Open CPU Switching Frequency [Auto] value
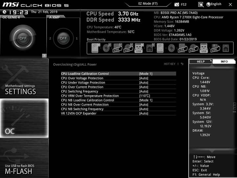237x178 pixels. point(144,91)
